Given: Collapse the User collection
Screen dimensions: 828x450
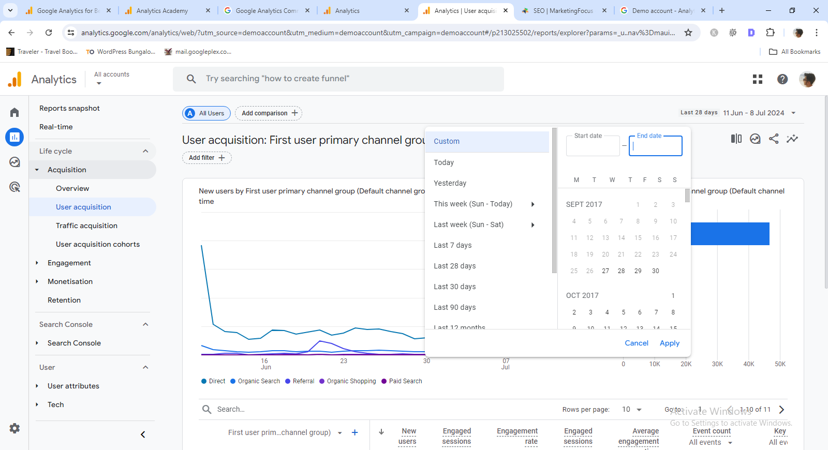Looking at the screenshot, I should pos(145,367).
